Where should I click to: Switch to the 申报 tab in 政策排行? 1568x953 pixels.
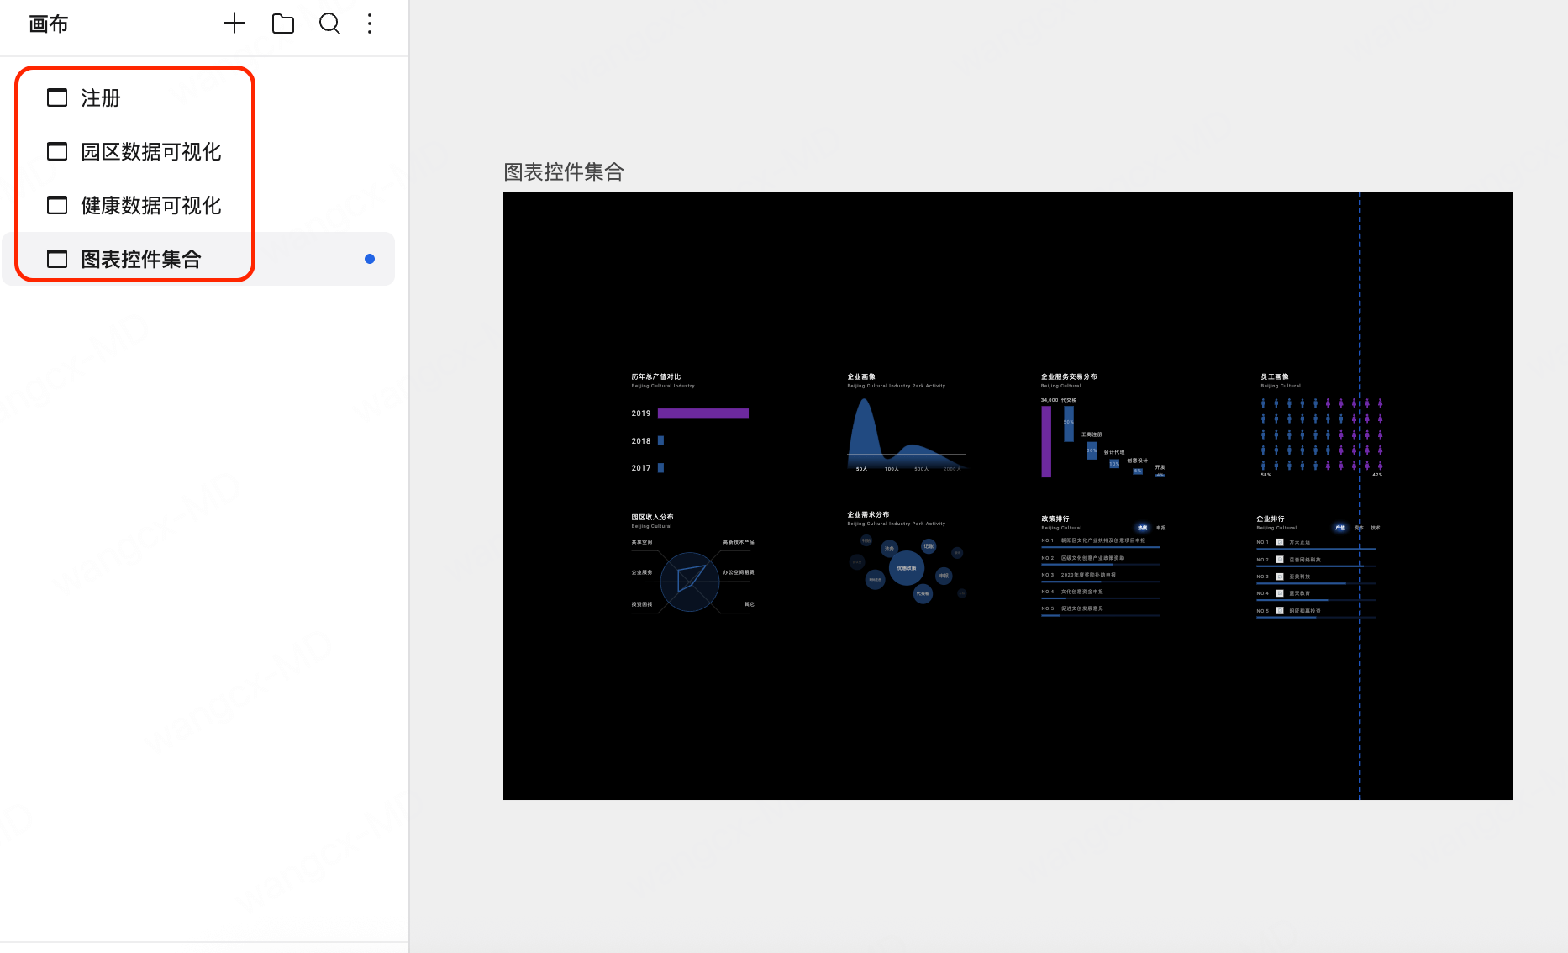1160,528
